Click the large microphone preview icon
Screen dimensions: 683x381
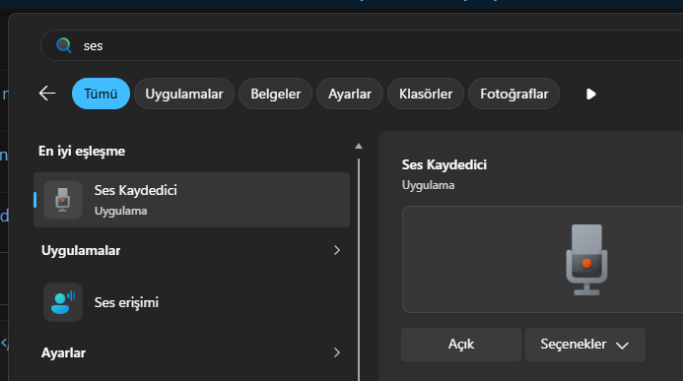point(586,260)
